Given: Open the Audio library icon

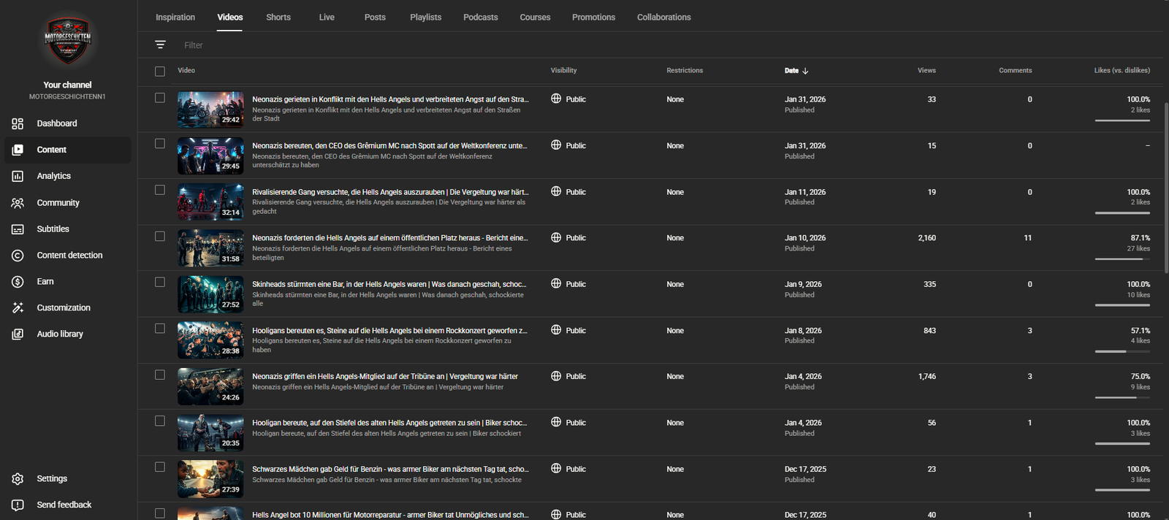Looking at the screenshot, I should coord(18,334).
